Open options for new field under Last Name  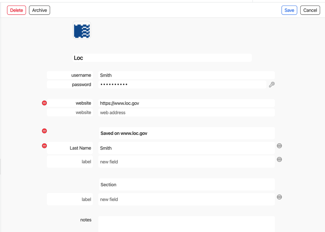pos(279,160)
